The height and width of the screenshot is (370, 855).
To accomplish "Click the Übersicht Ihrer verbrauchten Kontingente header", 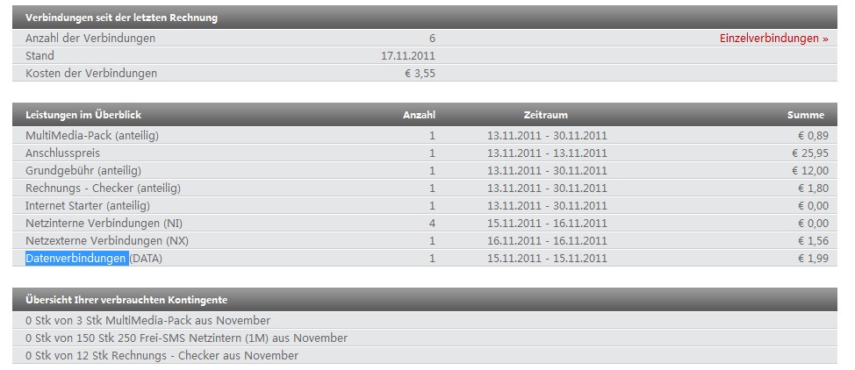I will point(126,300).
